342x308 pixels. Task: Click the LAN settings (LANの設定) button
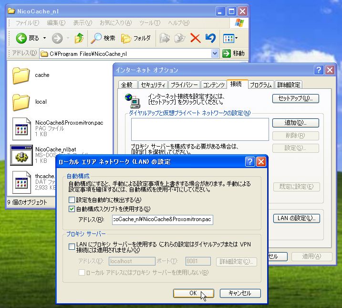(296, 218)
